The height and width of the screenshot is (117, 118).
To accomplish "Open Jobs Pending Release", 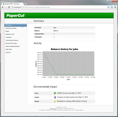I will tap(13, 46).
